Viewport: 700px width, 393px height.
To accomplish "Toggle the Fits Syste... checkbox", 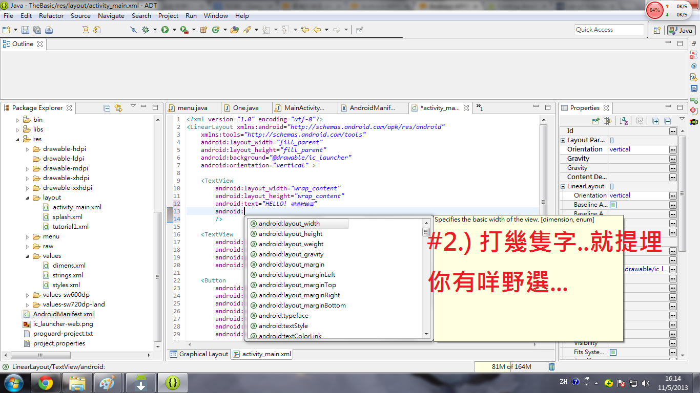I will coord(613,352).
